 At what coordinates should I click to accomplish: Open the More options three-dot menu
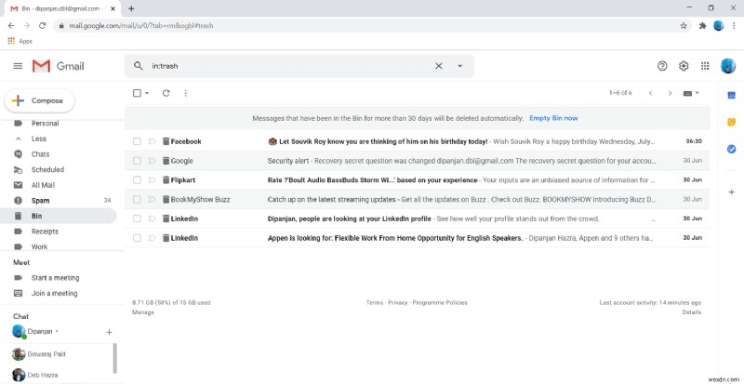pos(185,93)
